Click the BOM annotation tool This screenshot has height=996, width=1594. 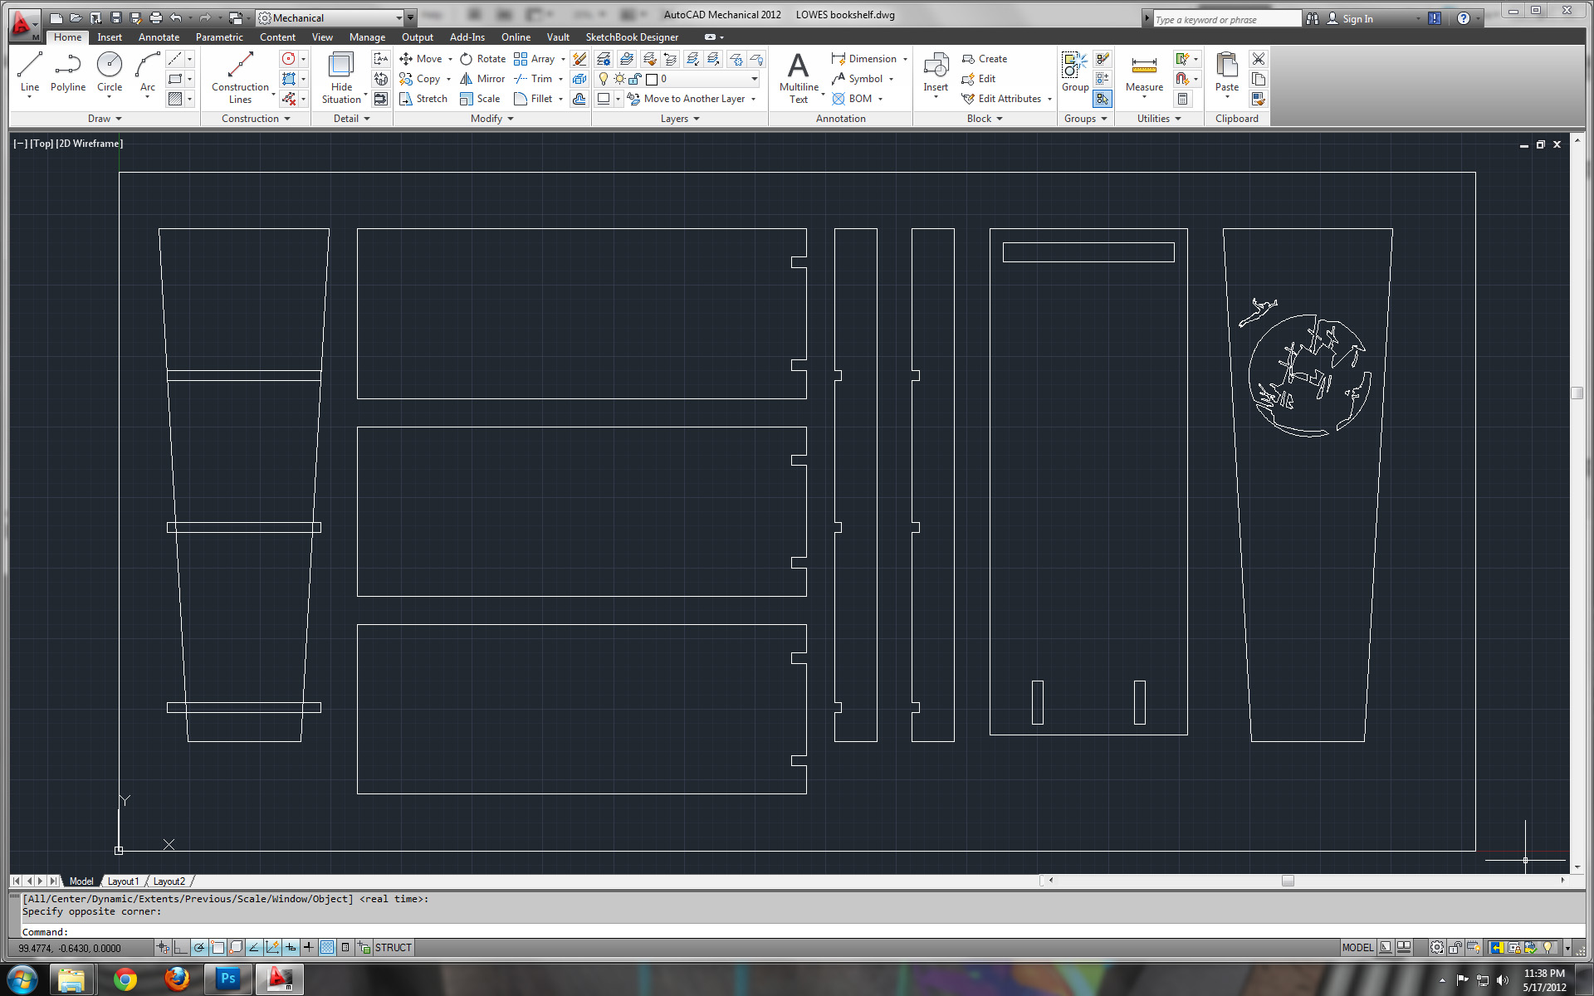[x=853, y=99]
